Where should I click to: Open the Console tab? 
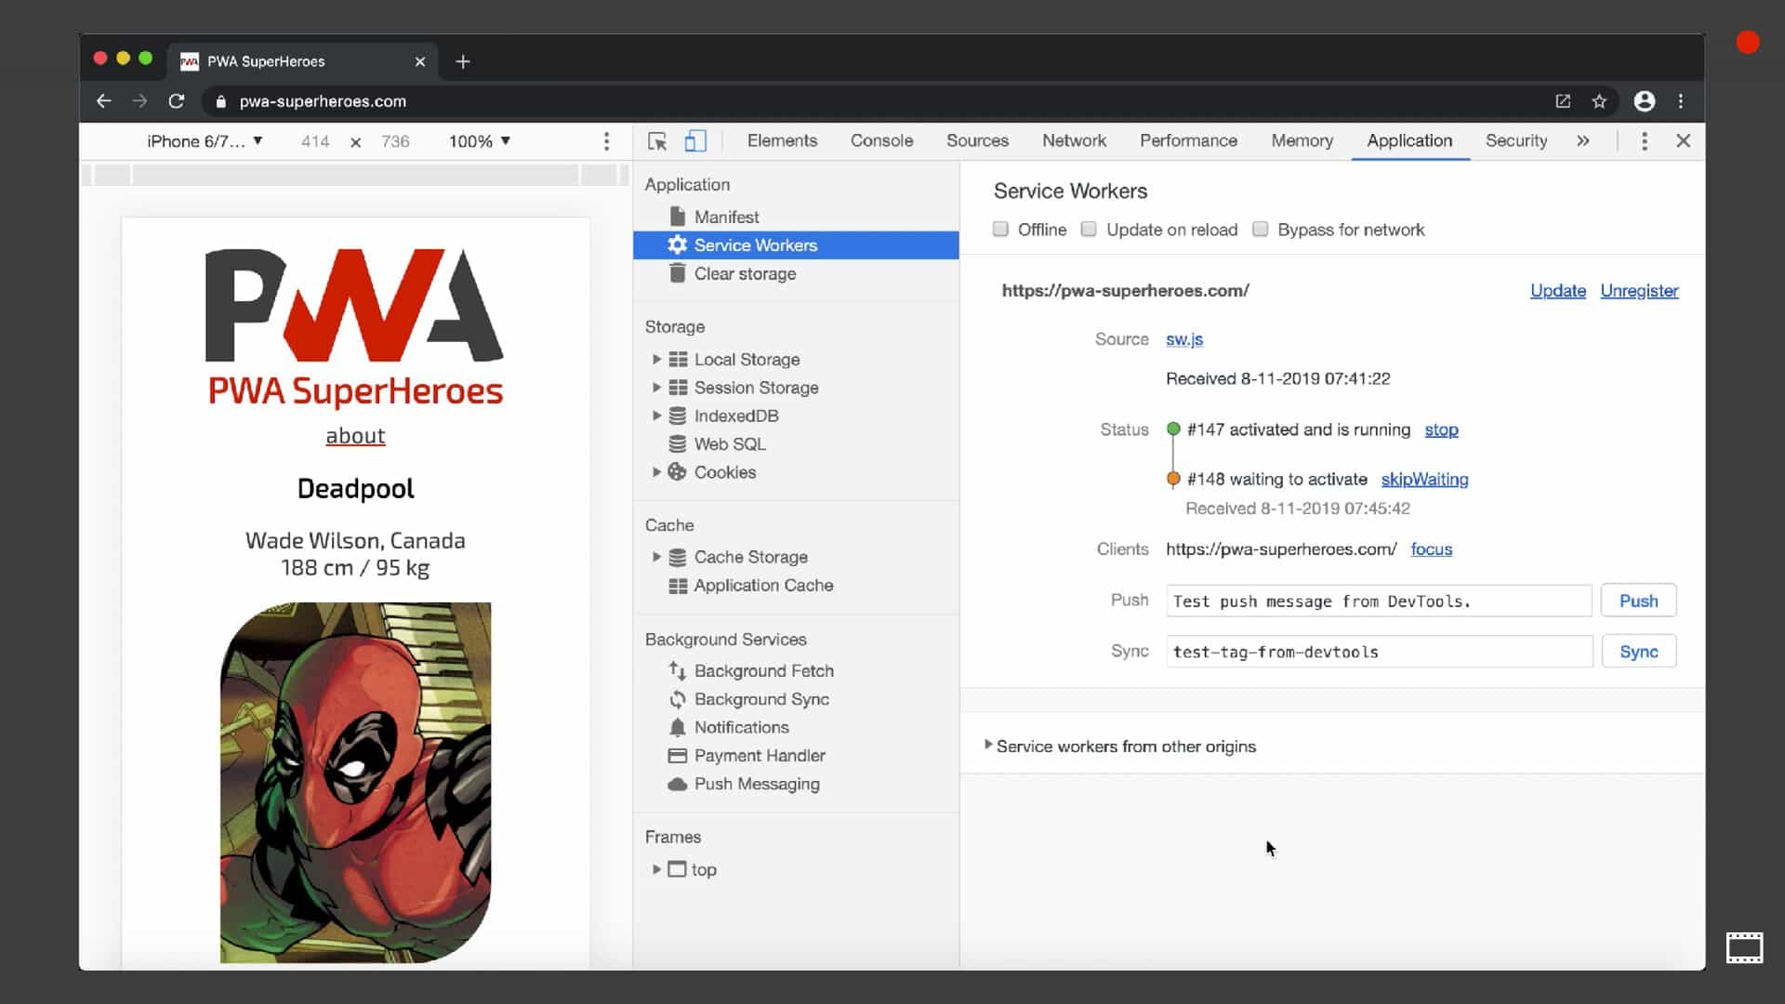tap(881, 141)
